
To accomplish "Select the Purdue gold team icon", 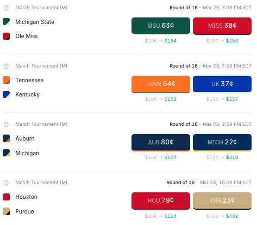I will click(x=7, y=211).
